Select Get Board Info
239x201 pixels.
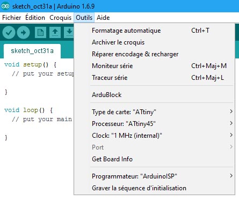click(154, 159)
